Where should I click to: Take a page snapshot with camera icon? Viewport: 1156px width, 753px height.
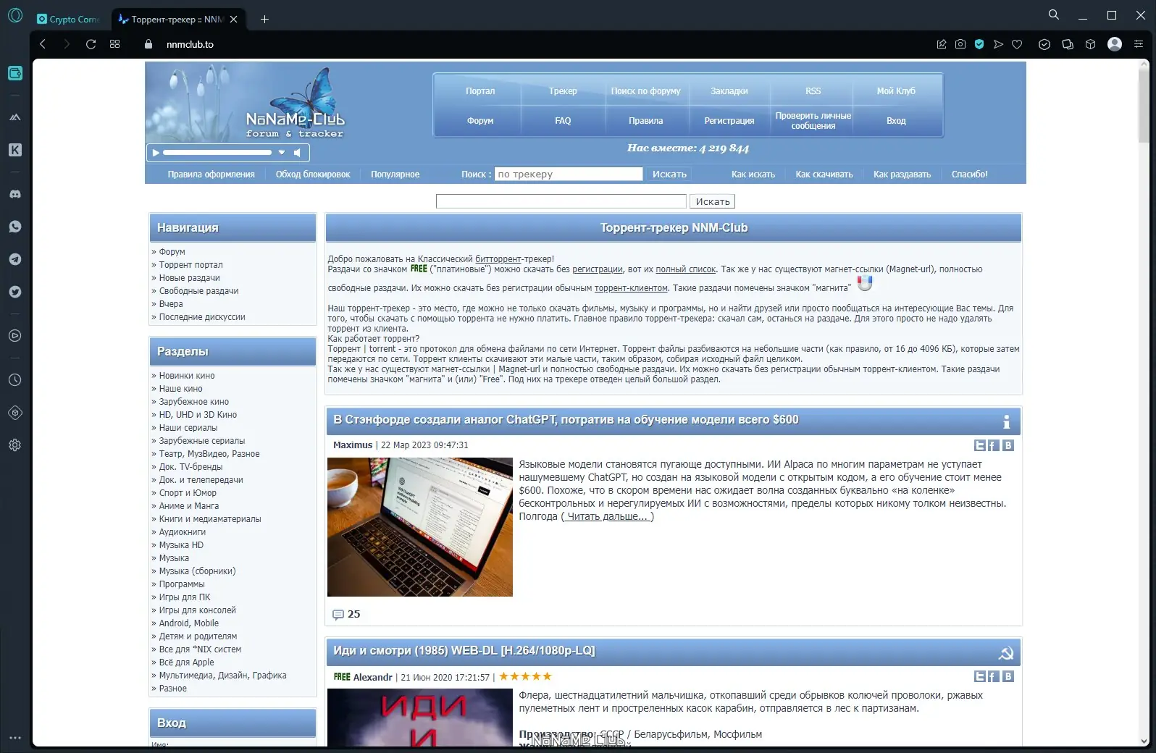coord(960,44)
